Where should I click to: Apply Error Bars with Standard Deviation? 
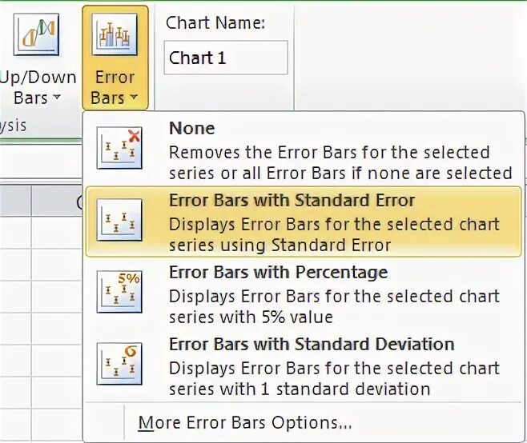312,345
